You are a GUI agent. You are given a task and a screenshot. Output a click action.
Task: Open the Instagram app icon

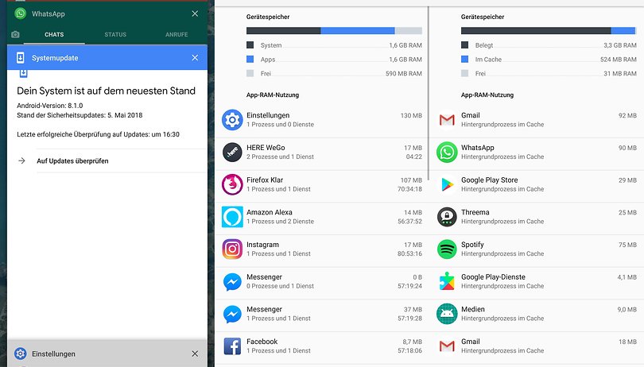(232, 249)
